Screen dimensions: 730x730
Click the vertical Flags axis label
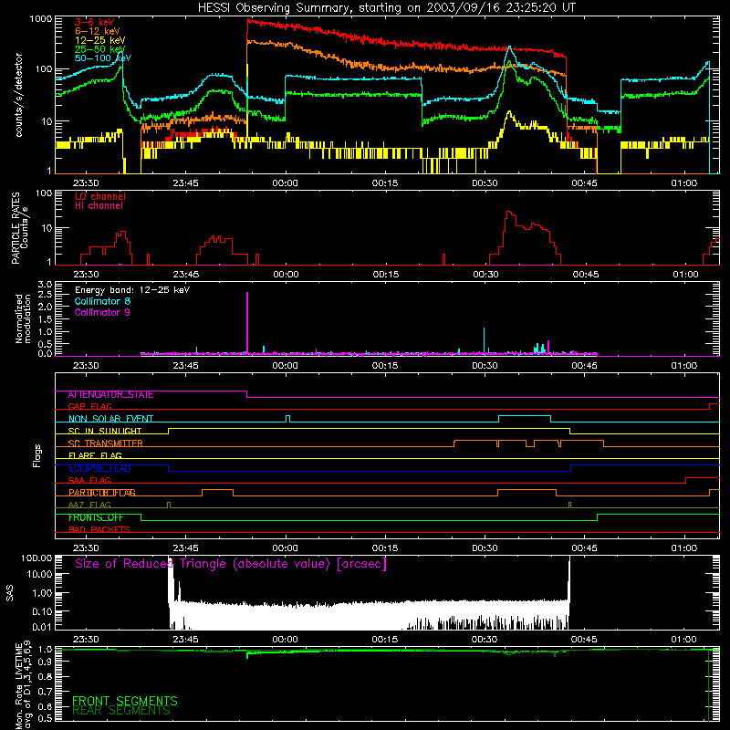tap(37, 456)
